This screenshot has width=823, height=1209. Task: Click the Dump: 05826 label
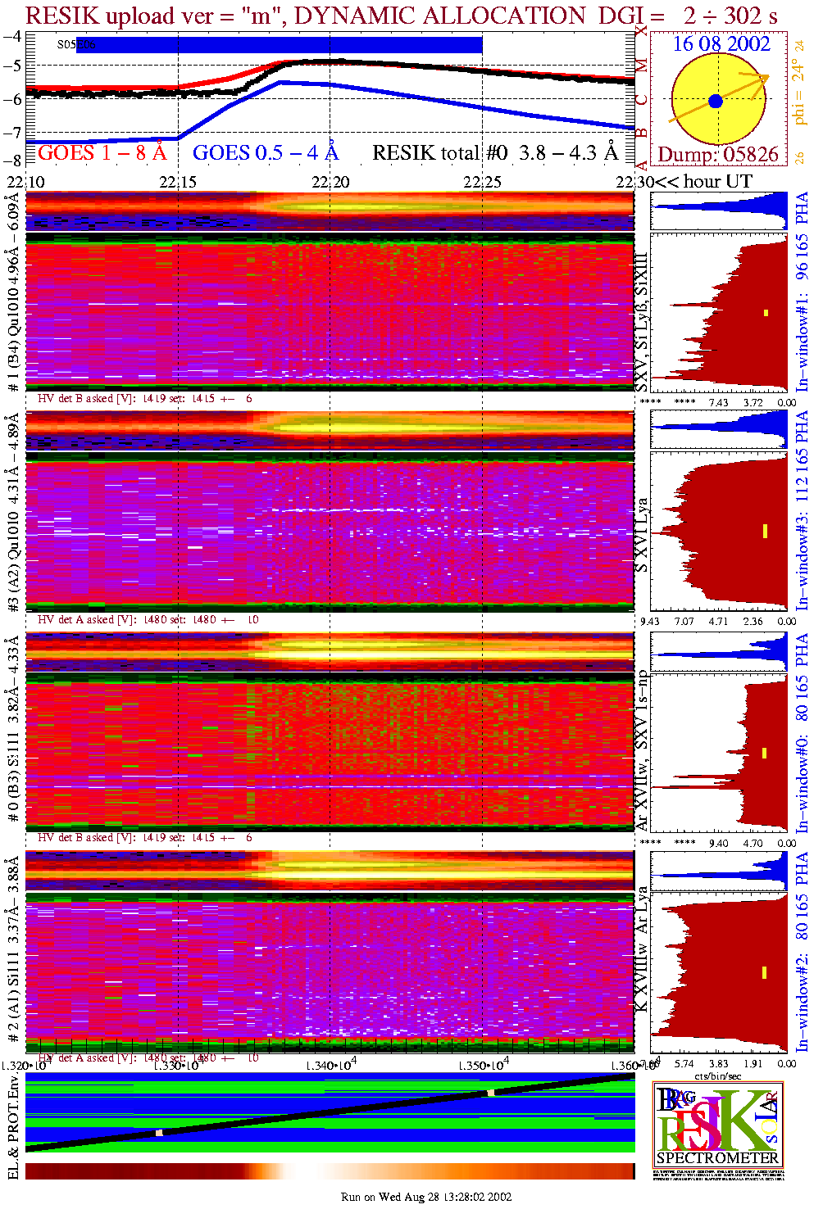(718, 155)
